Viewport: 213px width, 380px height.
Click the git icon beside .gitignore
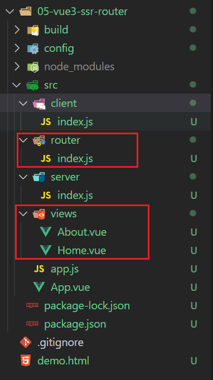pyautogui.click(x=26, y=343)
